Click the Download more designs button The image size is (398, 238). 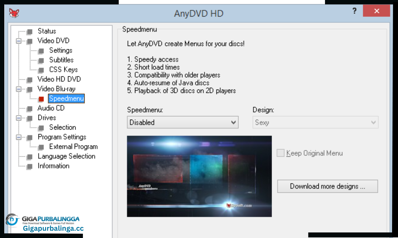click(328, 186)
